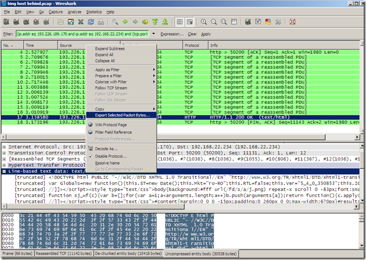Screen dimensions: 366x260
Task: Switch to Frame (66 bytes) tab
Action: pos(18,253)
